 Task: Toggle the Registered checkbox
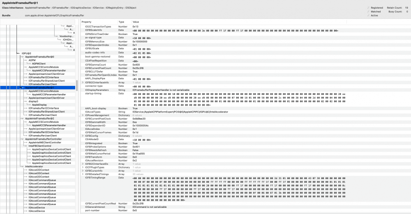(368, 8)
